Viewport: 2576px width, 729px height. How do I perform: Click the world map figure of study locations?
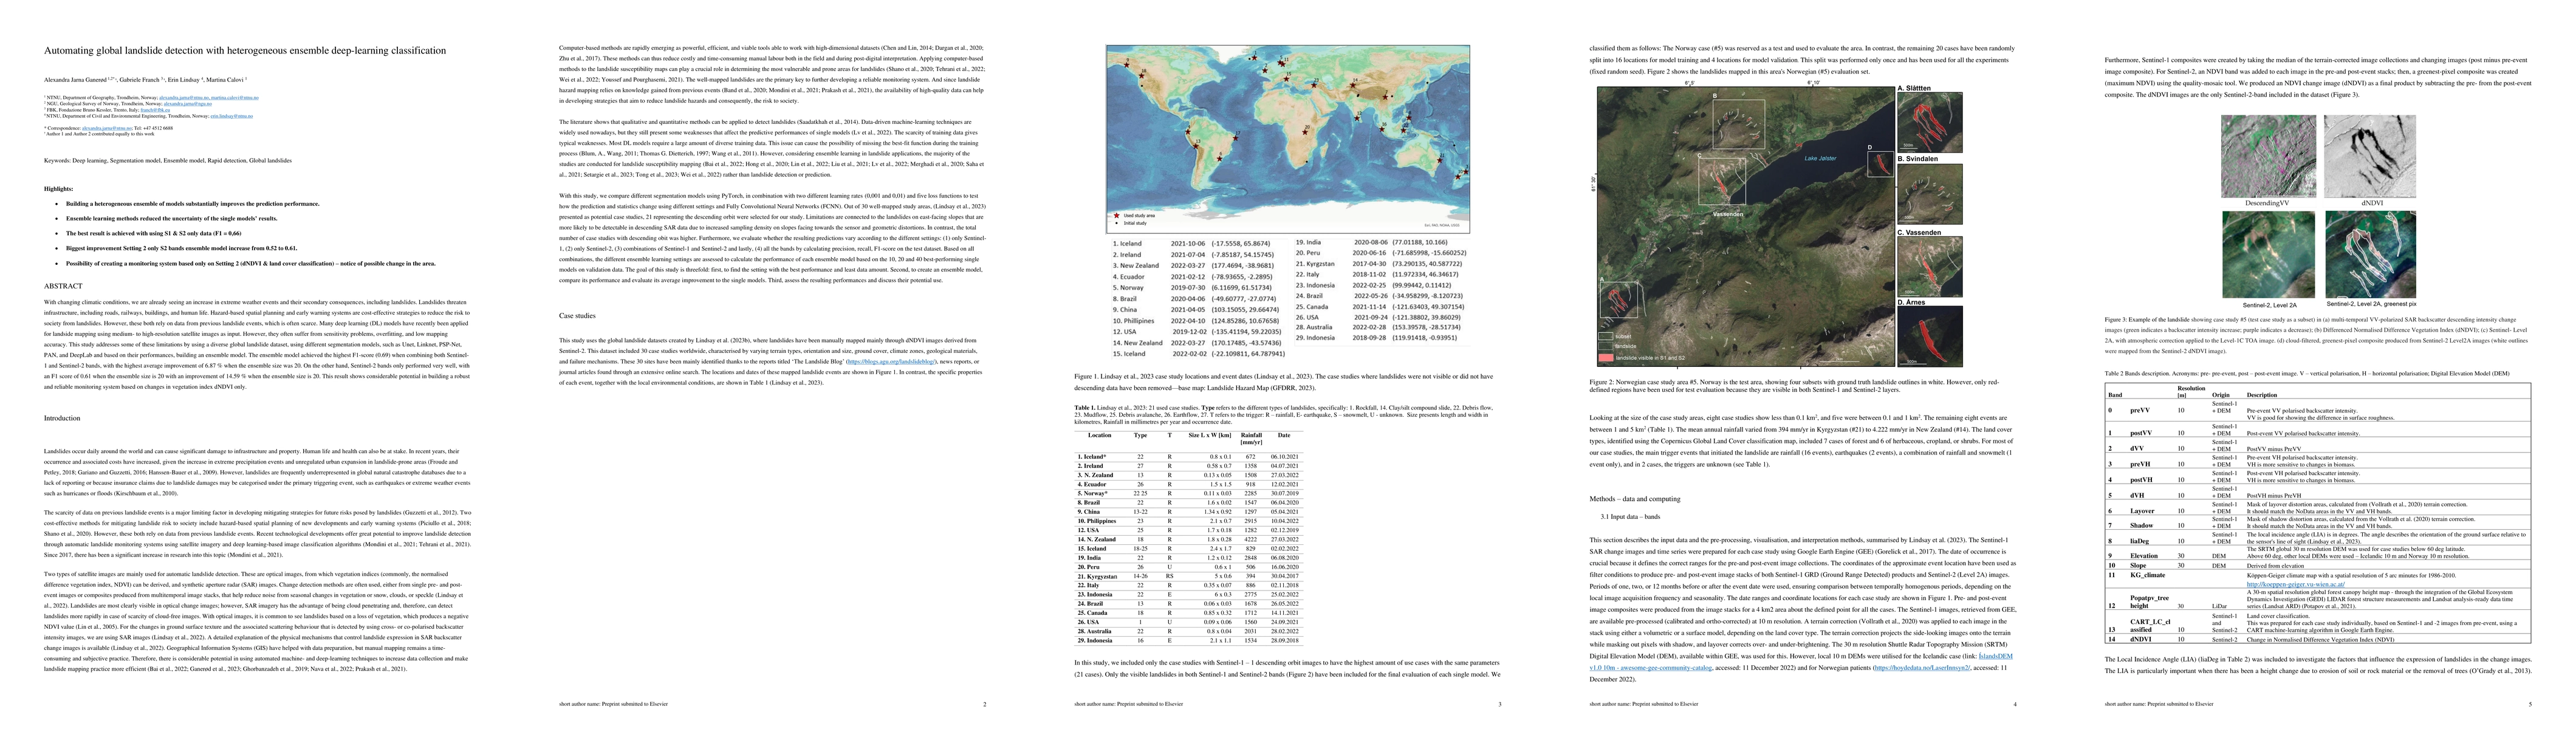click(1287, 138)
